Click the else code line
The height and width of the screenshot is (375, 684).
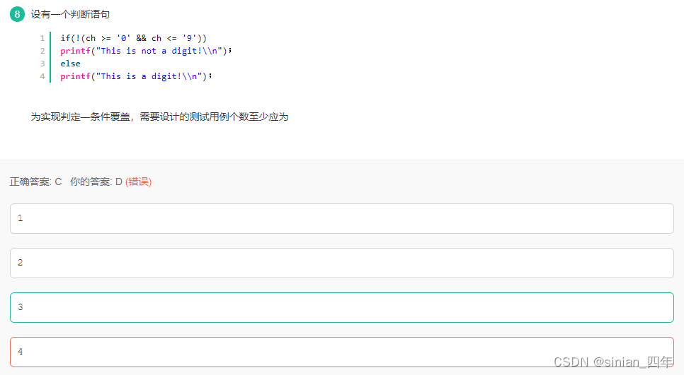point(70,64)
